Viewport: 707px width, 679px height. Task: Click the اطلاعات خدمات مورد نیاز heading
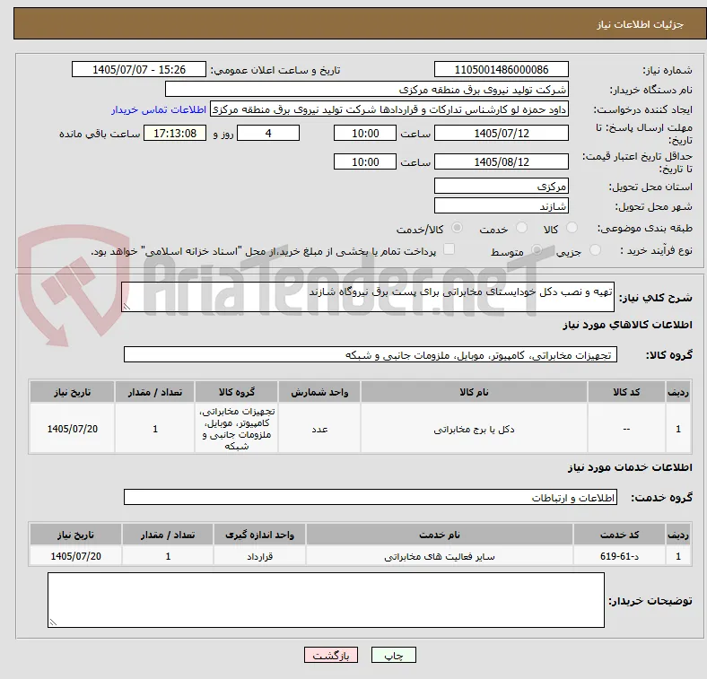pos(630,467)
